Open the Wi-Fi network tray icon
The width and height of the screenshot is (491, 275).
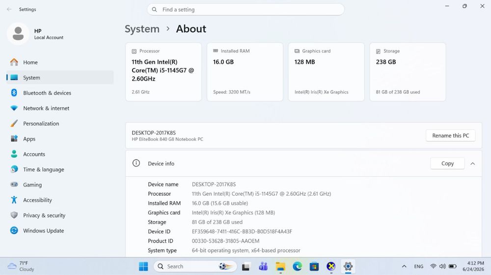tap(433, 266)
